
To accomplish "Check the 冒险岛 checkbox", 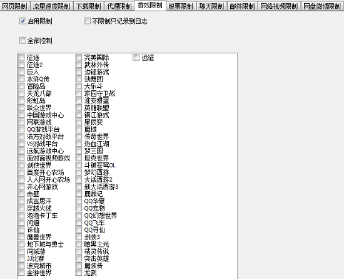I will click(21, 86).
